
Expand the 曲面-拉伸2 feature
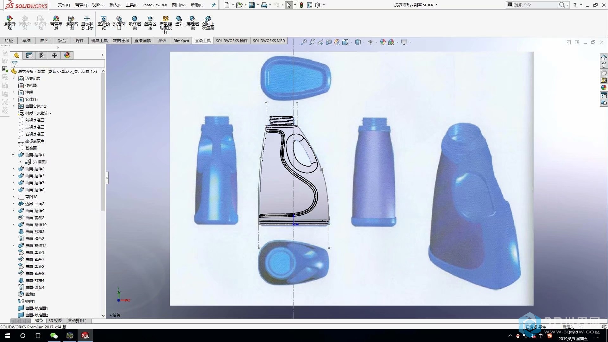click(13, 169)
